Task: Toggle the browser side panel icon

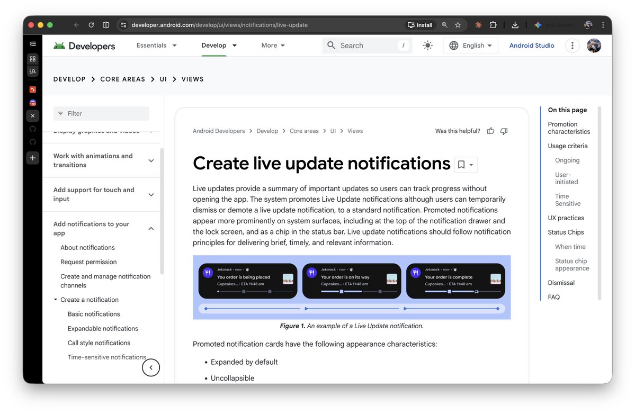Action: (106, 25)
